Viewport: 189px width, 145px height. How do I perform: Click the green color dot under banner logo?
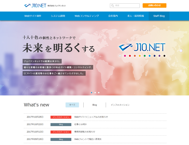coord(145,56)
